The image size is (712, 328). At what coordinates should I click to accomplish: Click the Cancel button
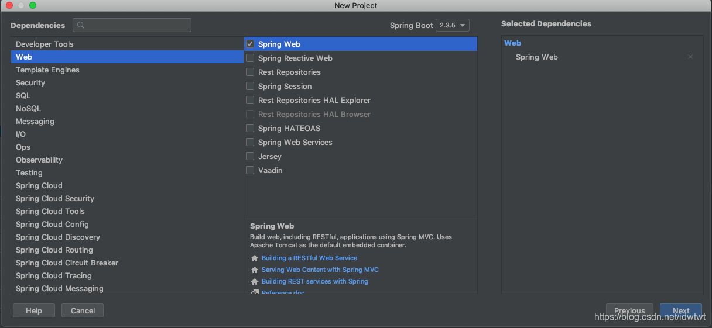[x=83, y=310]
